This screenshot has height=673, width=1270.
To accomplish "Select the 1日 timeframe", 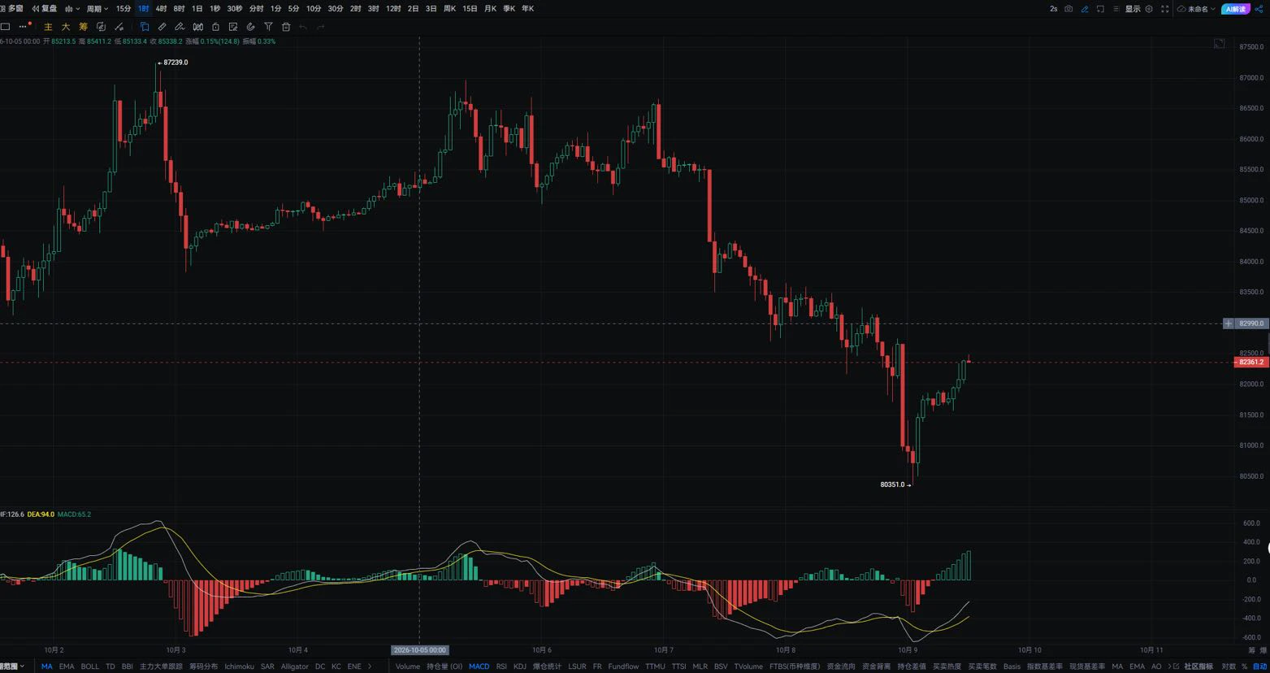I will click(x=197, y=8).
